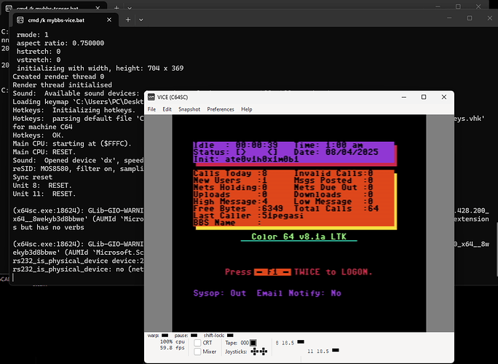This screenshot has height=364, width=498.
Task: Toggle the warp mode LED indicator
Action: (x=165, y=335)
